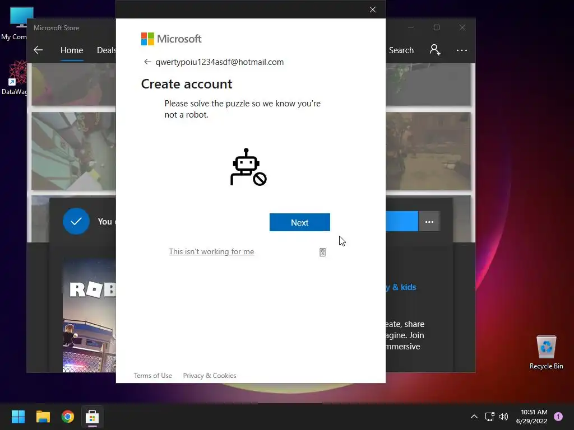Open the notification badge in the taskbar

[558, 417]
